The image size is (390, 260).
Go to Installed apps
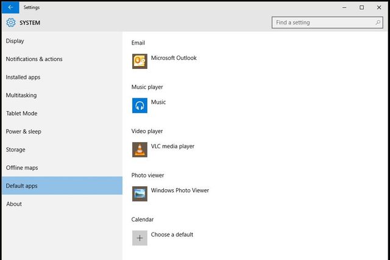[62, 77]
